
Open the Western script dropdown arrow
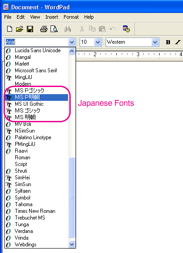tap(155, 42)
